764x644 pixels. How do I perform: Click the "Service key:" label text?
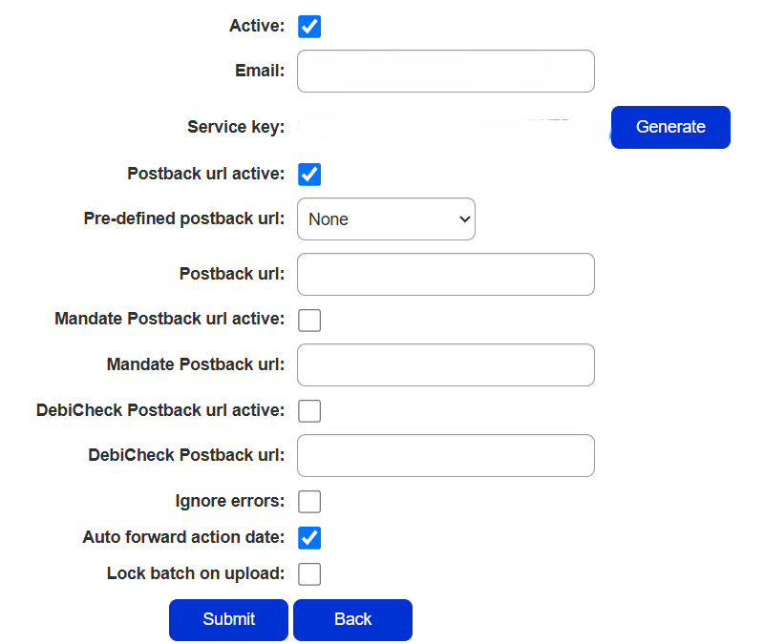click(236, 127)
